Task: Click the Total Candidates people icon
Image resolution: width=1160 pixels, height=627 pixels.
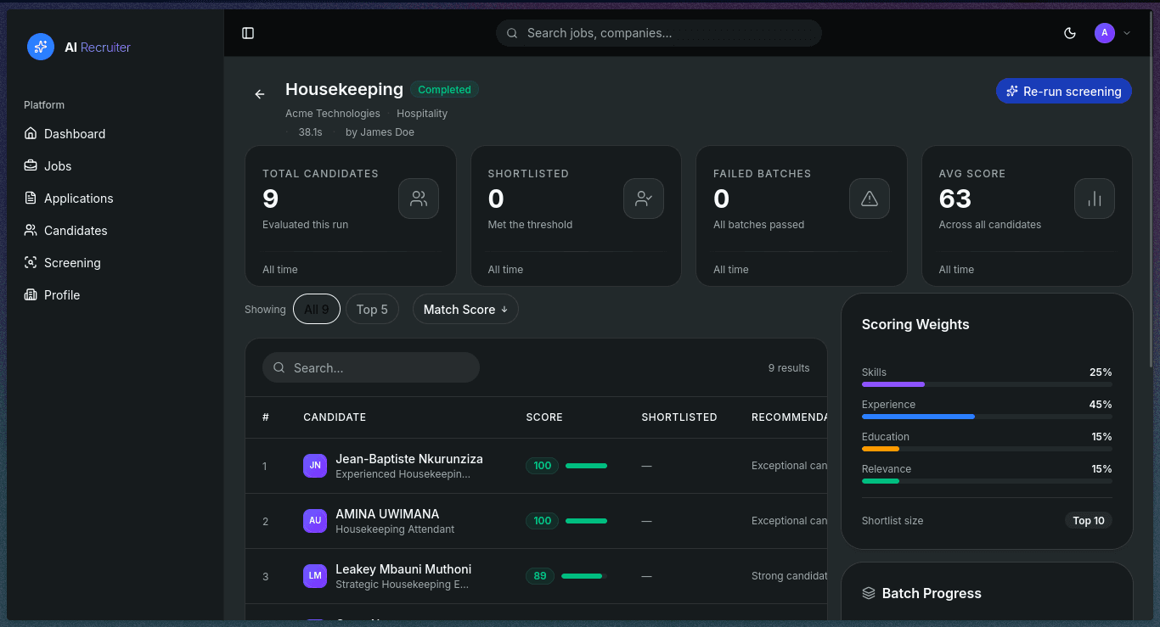Action: coord(419,199)
